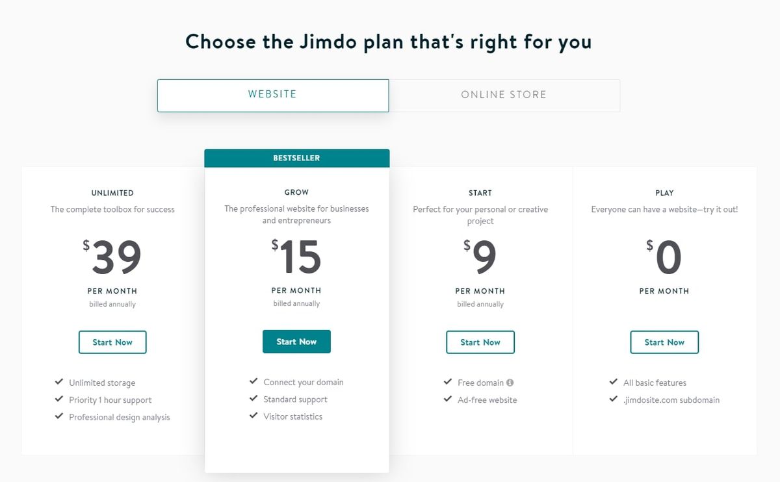
Task: Switch to the Online Store tab
Action: click(504, 95)
